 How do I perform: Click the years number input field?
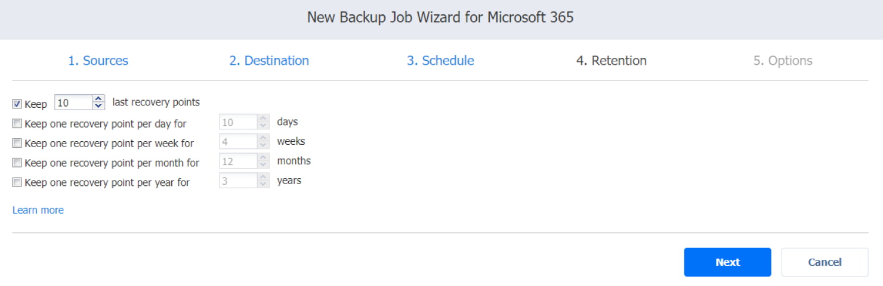click(x=238, y=181)
